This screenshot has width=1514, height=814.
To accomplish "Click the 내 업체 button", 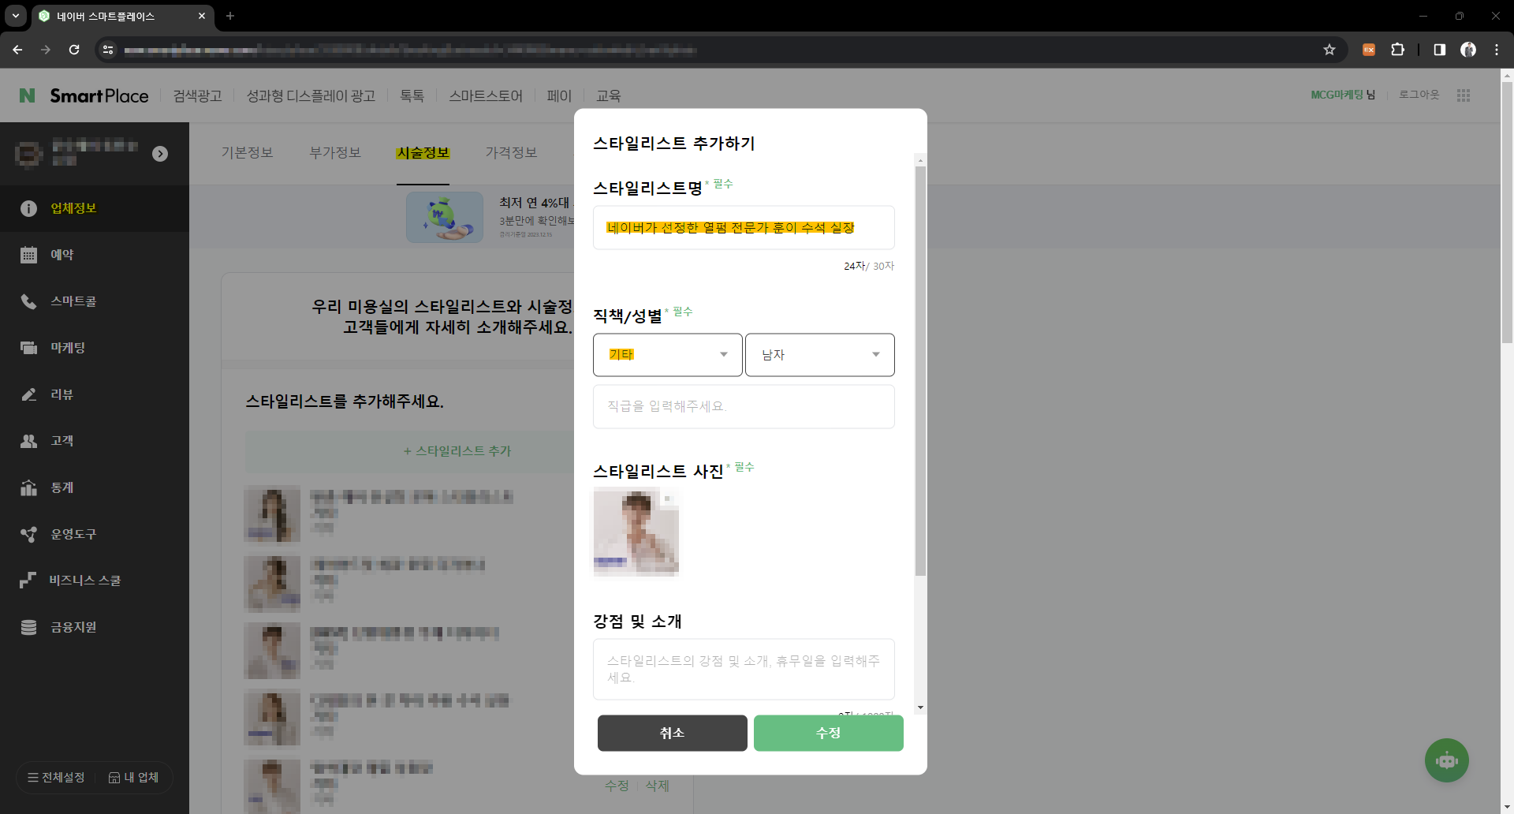I will (133, 778).
